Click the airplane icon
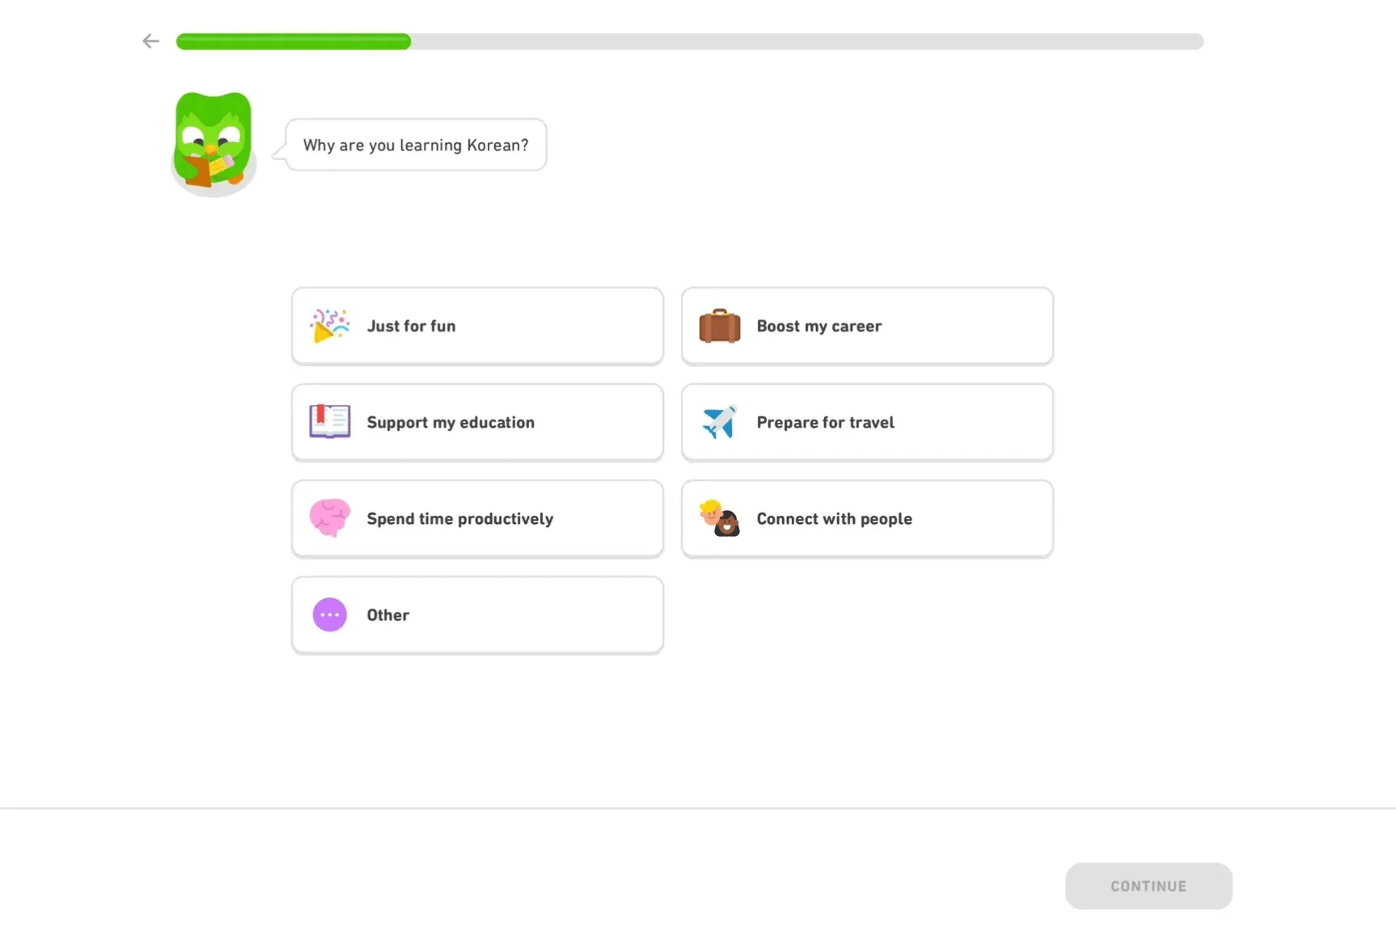 tap(719, 422)
